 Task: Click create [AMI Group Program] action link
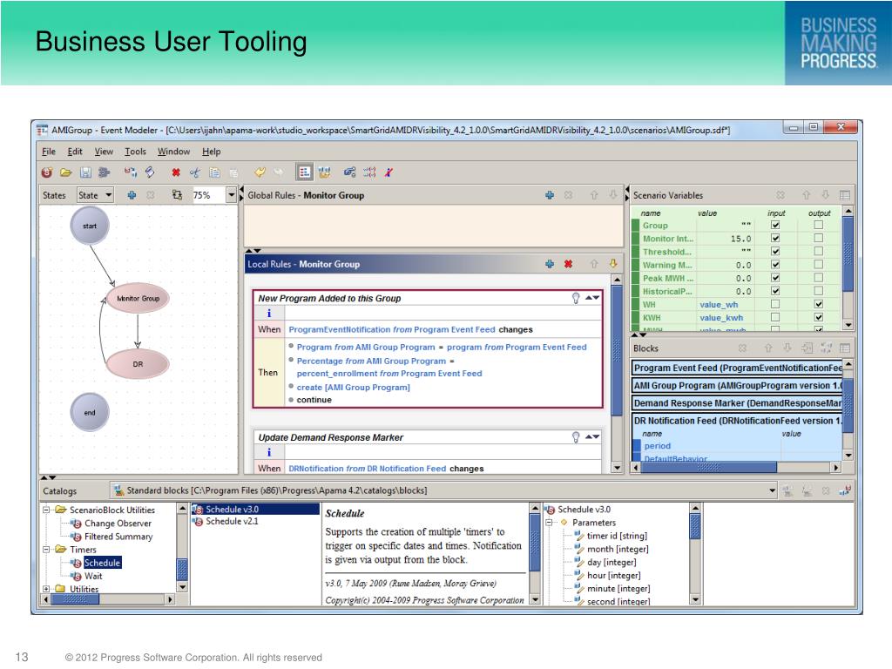click(353, 388)
